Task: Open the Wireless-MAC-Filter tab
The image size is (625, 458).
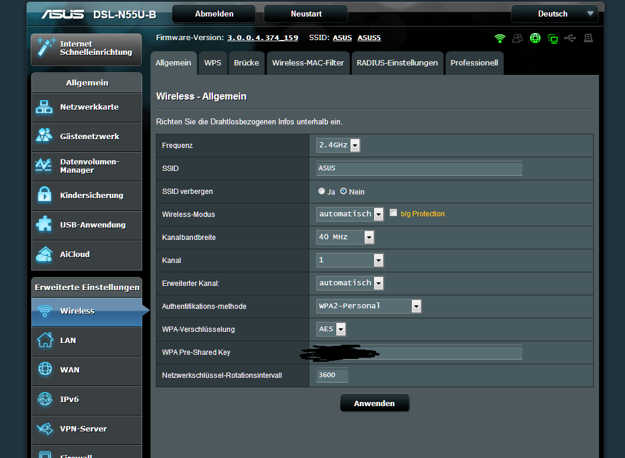Action: click(307, 63)
